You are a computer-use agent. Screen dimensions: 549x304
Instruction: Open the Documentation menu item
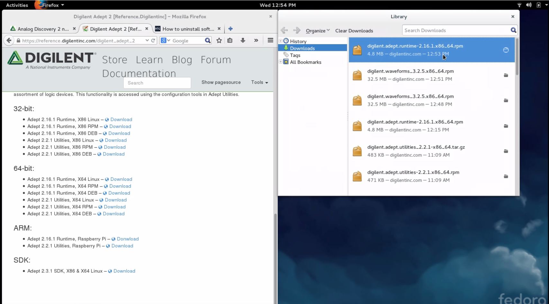139,73
